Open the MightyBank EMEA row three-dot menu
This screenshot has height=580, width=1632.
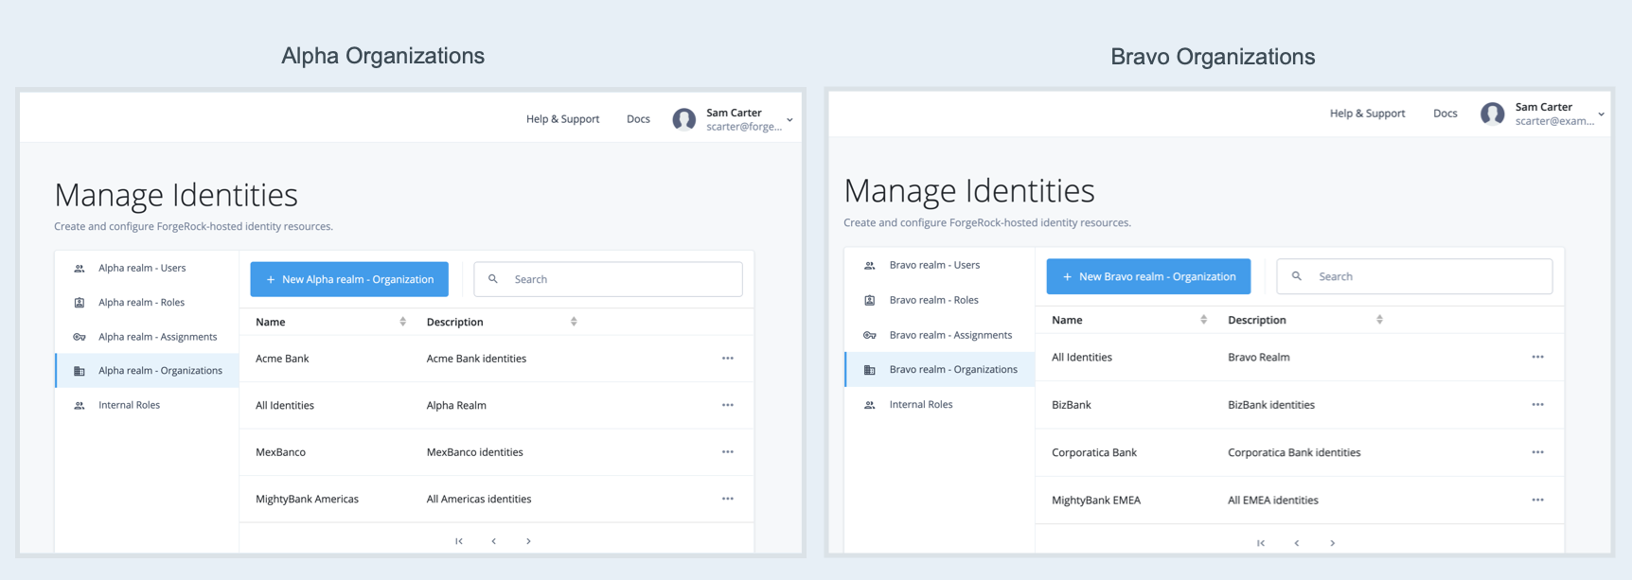tap(1537, 501)
